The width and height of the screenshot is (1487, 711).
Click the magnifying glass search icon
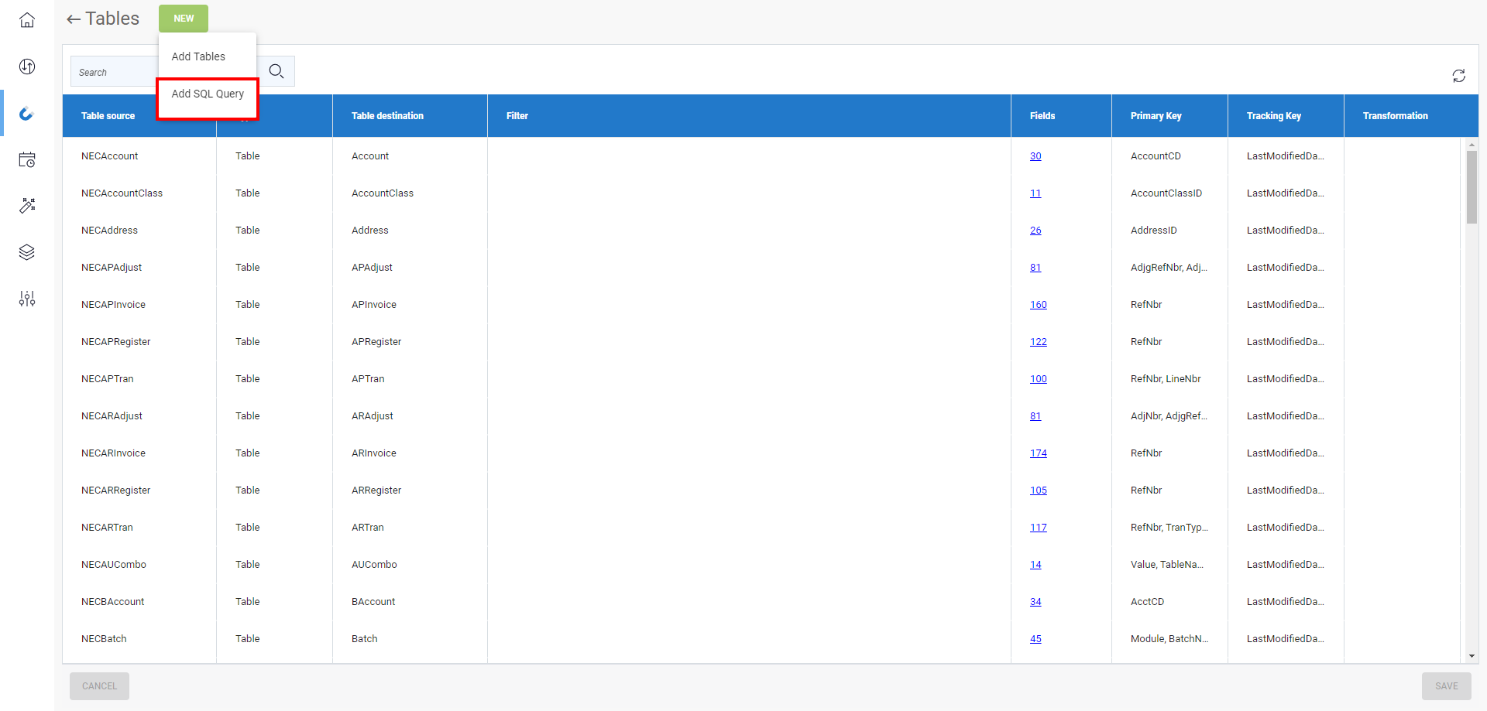tap(276, 72)
